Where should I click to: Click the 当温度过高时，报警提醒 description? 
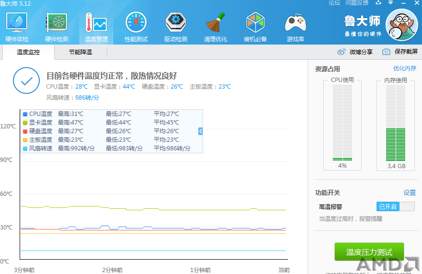[x=351, y=219]
